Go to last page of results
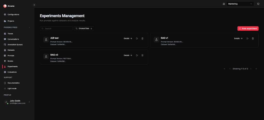This screenshot has width=264, height=120. click(256, 69)
